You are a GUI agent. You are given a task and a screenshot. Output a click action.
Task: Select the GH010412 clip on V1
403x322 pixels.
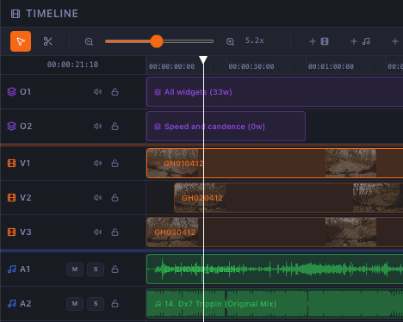(275, 164)
